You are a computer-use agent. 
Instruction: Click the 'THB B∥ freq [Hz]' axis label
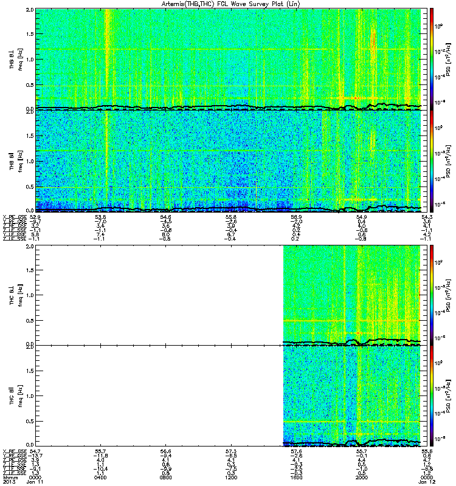point(16,161)
